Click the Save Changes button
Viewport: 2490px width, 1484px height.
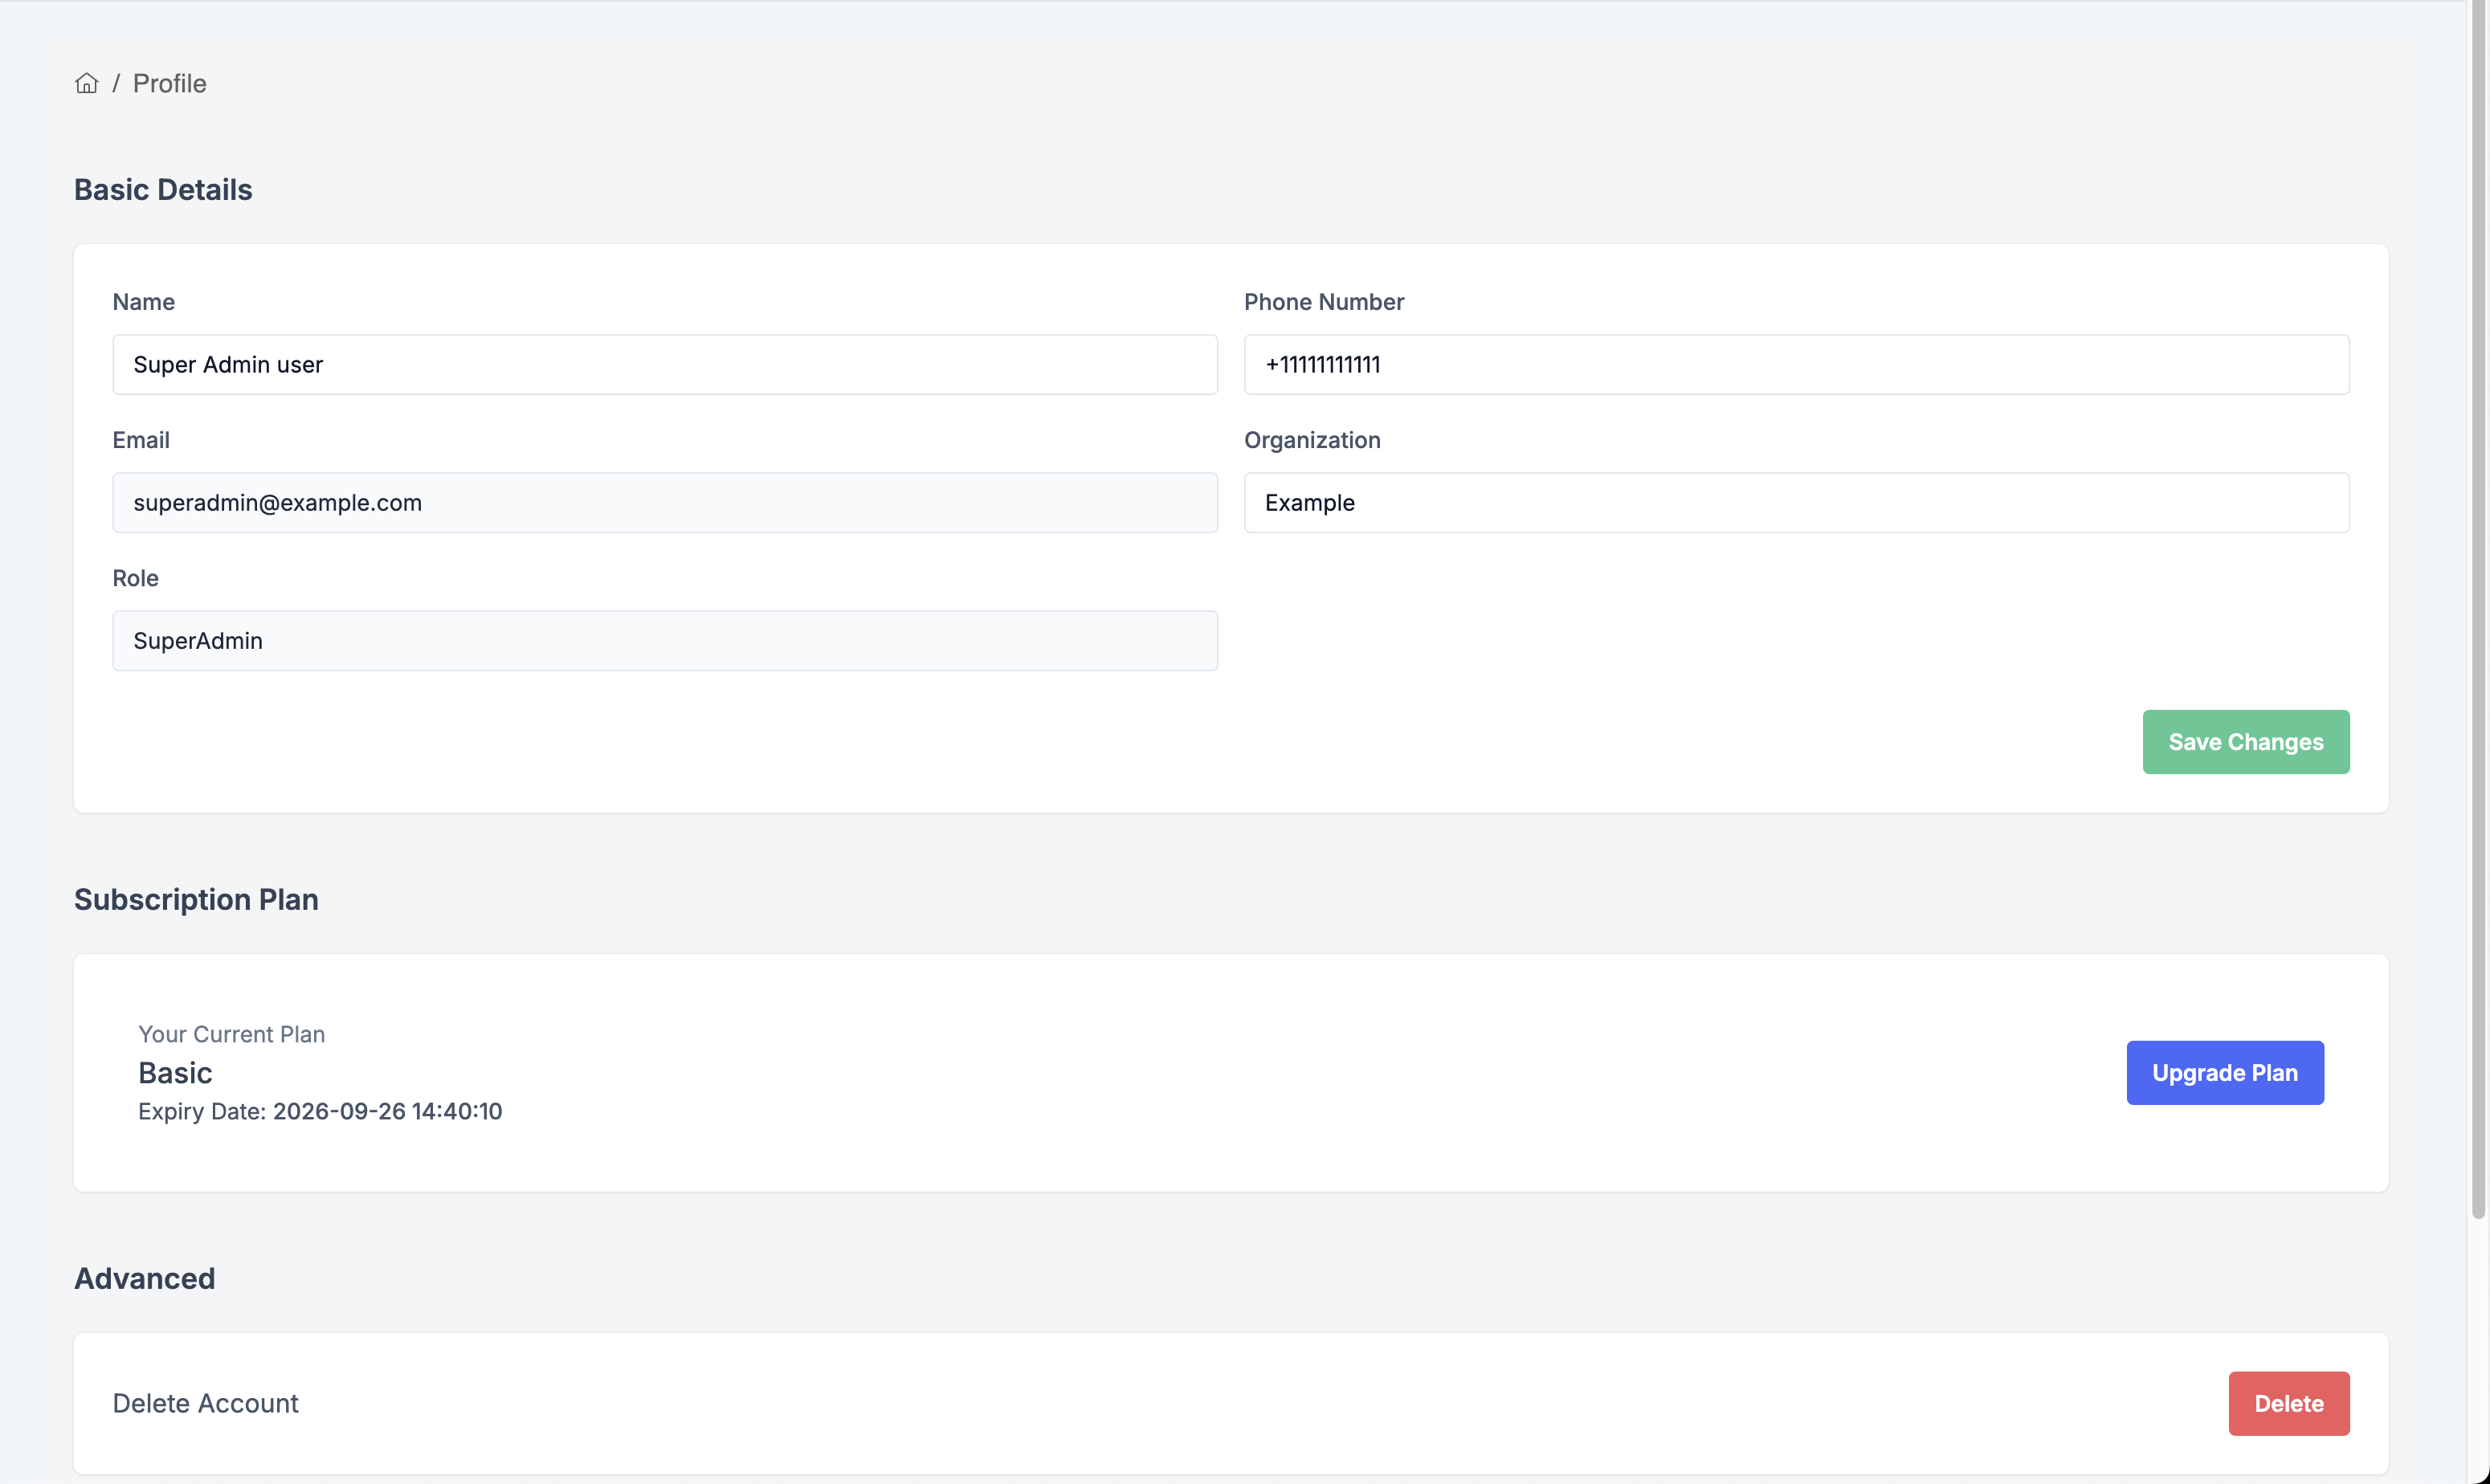[x=2245, y=741]
